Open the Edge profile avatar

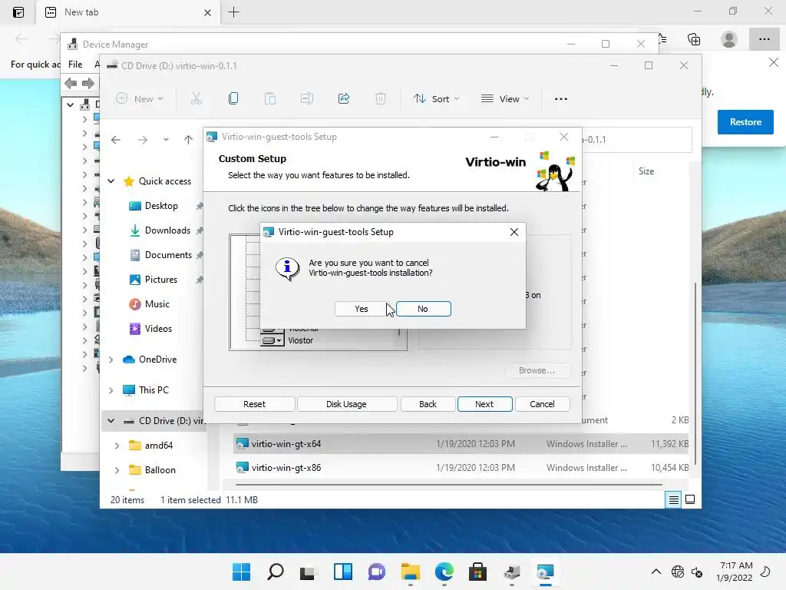pyautogui.click(x=729, y=39)
